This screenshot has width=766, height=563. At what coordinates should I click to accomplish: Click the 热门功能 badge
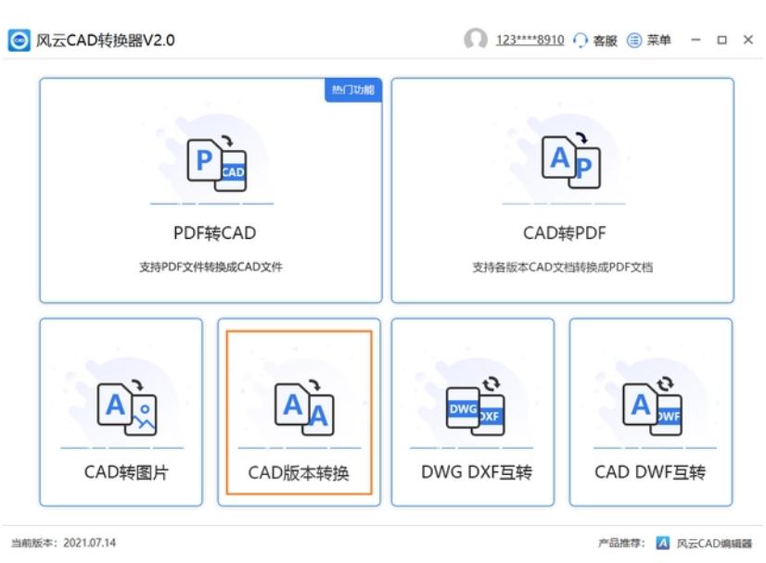click(x=353, y=90)
